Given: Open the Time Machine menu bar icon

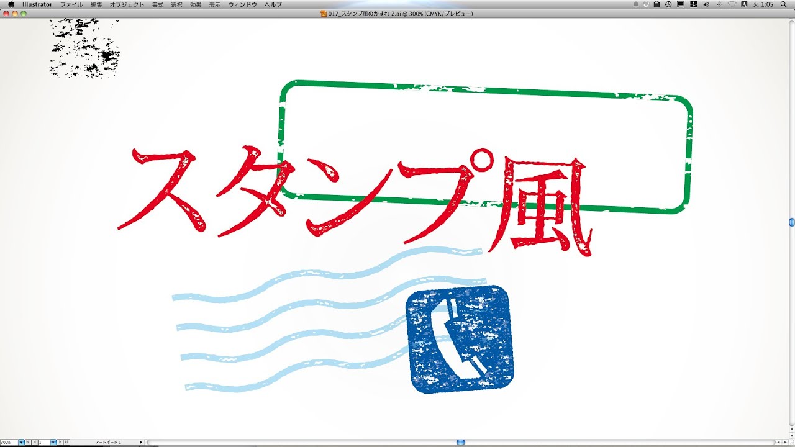Looking at the screenshot, I should pyautogui.click(x=668, y=4).
